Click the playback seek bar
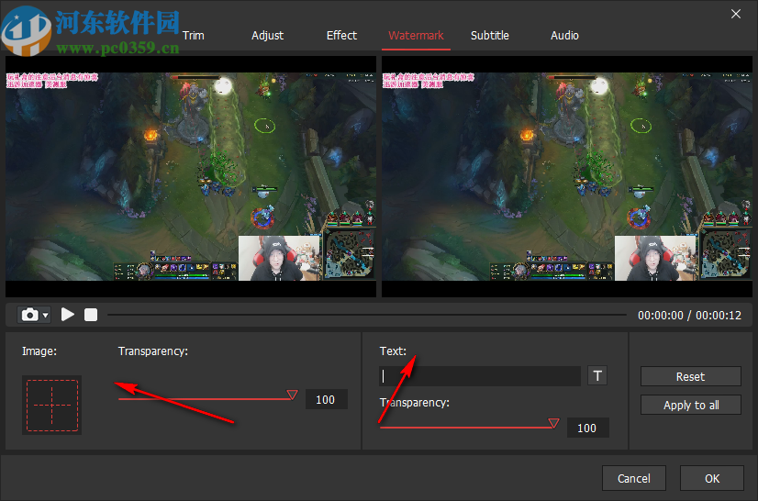Image resolution: width=758 pixels, height=501 pixels. point(367,315)
